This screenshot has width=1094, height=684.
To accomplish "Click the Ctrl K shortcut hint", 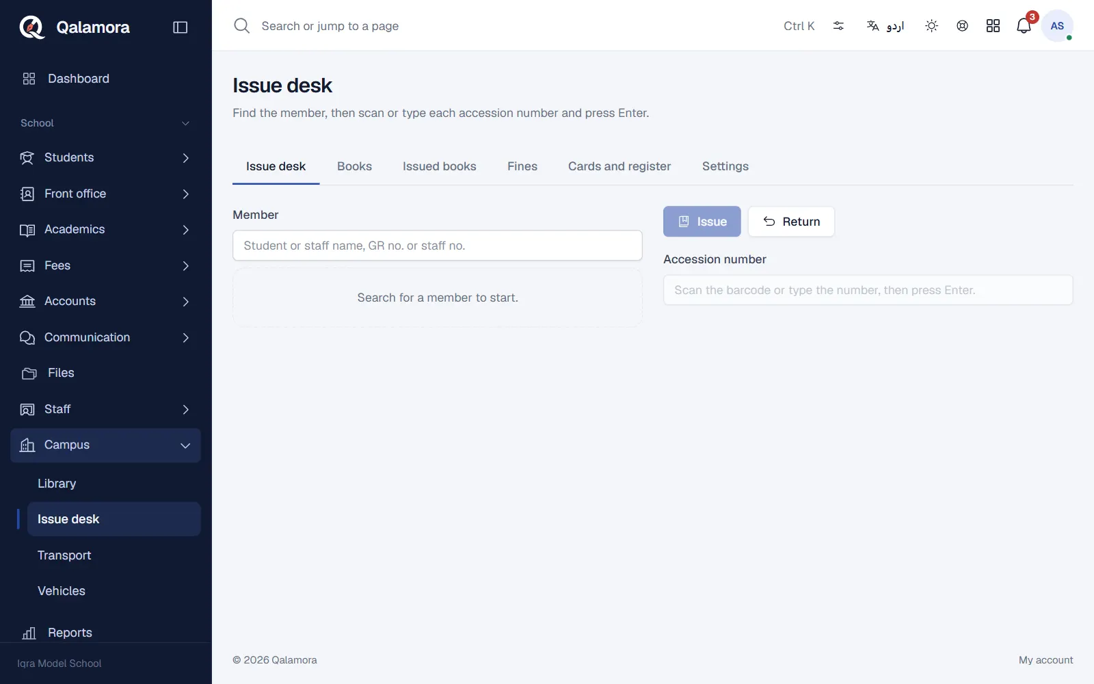I will coord(799,26).
